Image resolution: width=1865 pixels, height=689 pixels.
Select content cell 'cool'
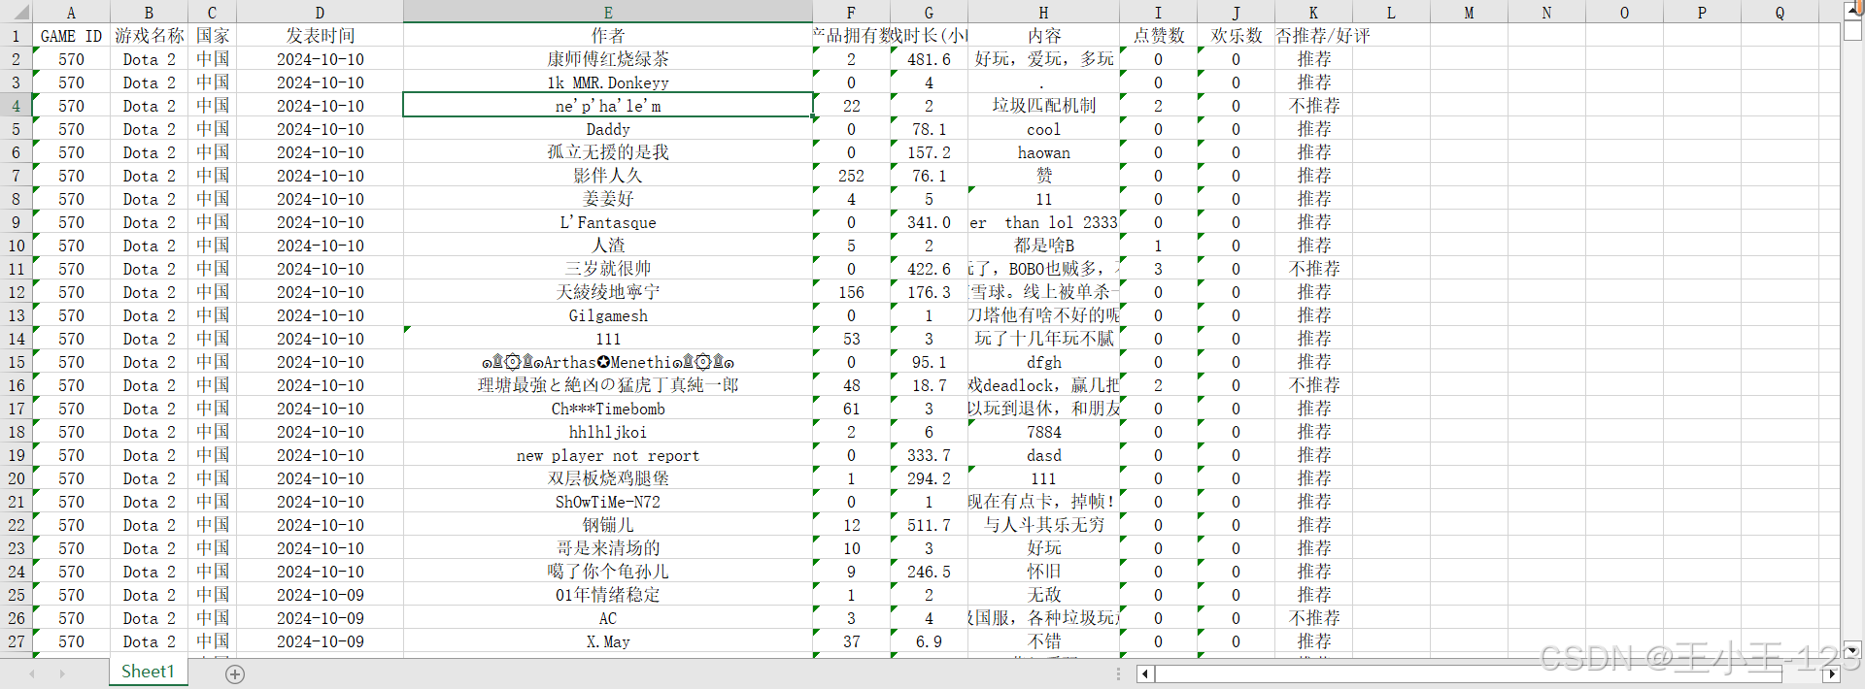click(1043, 129)
